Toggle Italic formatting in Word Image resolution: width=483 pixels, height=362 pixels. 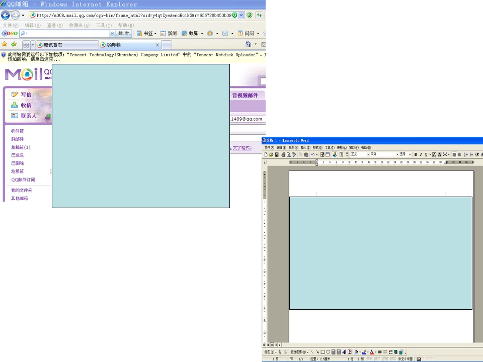point(421,154)
